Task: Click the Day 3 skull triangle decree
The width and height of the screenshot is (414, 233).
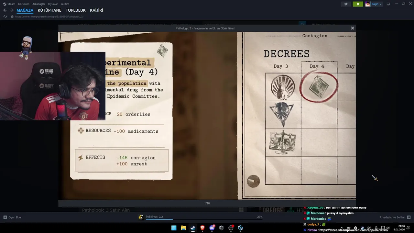Action: point(282,115)
